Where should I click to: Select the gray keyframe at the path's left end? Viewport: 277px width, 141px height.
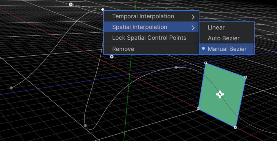(11, 88)
